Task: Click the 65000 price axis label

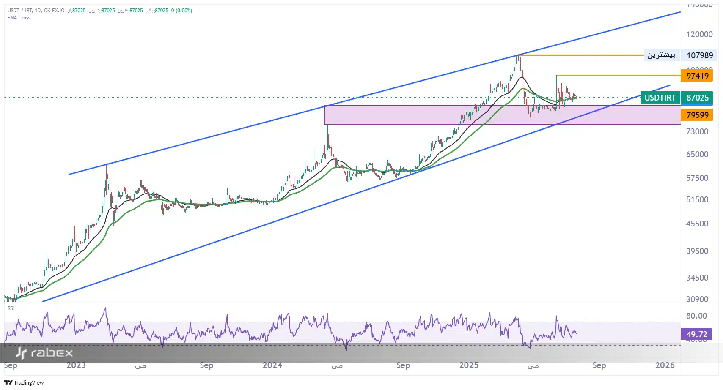Action: coord(697,154)
